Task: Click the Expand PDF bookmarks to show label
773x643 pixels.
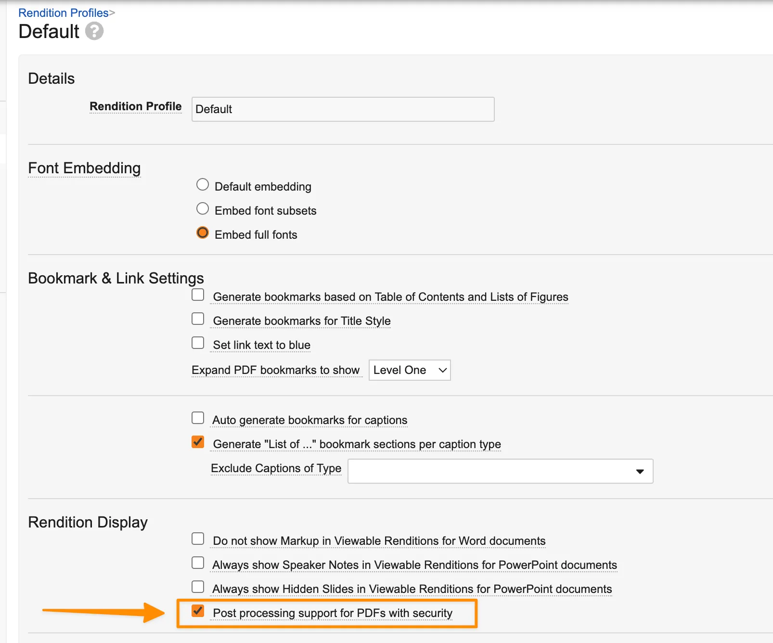Action: [275, 370]
